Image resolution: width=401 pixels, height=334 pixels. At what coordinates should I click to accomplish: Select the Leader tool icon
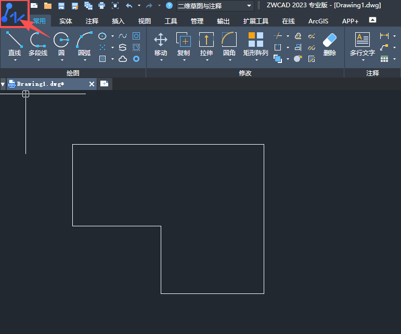[384, 47]
